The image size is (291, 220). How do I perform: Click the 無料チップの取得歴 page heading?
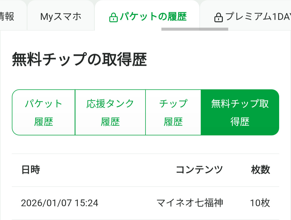pyautogui.click(x=79, y=60)
